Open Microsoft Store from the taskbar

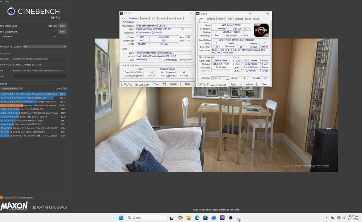(x=205, y=218)
